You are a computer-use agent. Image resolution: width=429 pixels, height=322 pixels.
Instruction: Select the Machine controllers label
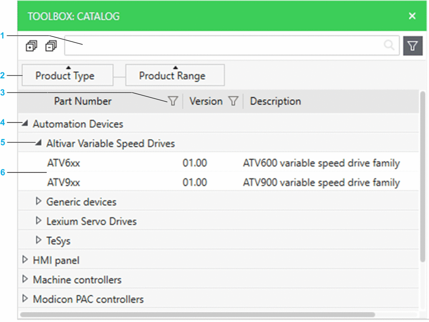point(77,280)
